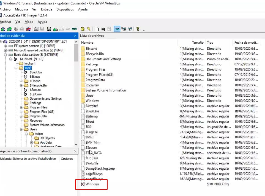
Task: Select System Volume Information in tree
Action: (47, 125)
